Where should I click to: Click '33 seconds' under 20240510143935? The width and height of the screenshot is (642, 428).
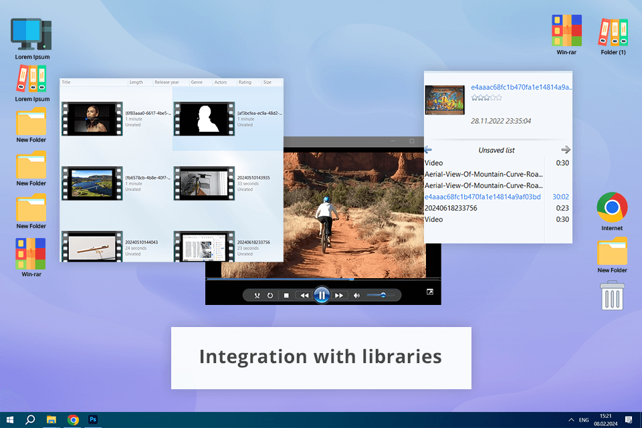[x=247, y=183]
